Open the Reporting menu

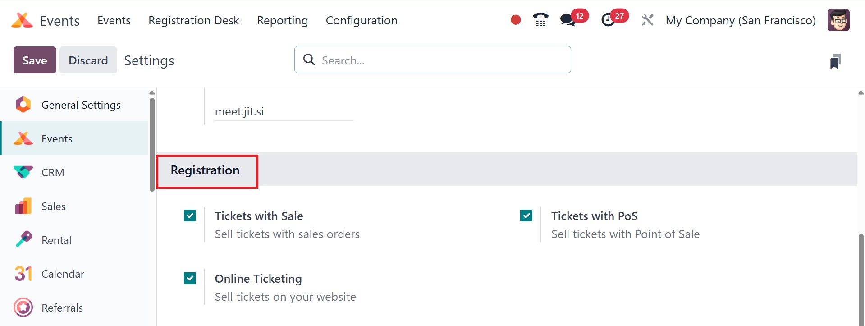click(282, 20)
